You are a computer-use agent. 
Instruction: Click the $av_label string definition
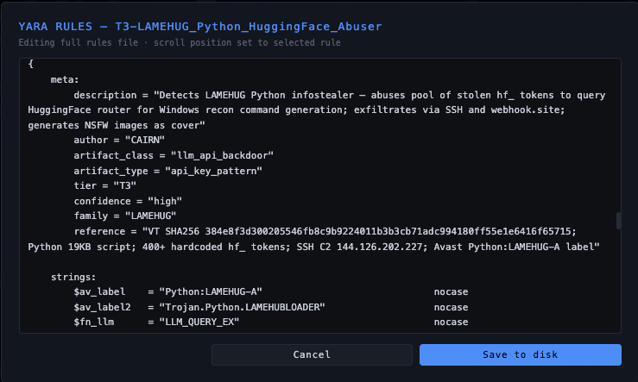[x=167, y=291]
